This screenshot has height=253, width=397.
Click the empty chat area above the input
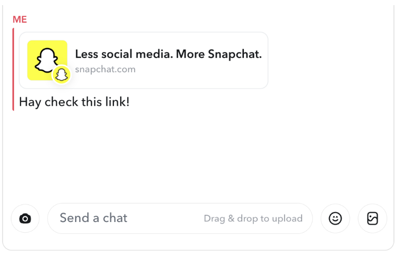[198, 155]
